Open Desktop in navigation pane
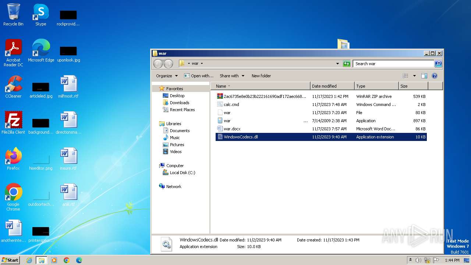The height and width of the screenshot is (265, 471). [177, 96]
